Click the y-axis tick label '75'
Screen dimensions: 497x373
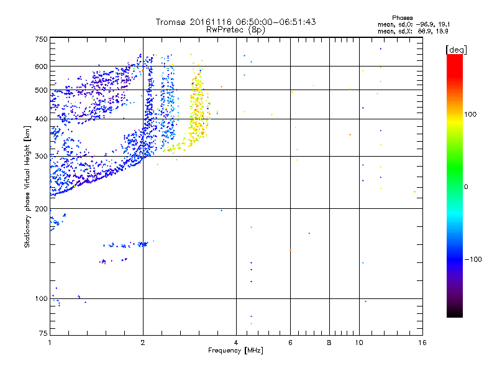[x=43, y=333]
